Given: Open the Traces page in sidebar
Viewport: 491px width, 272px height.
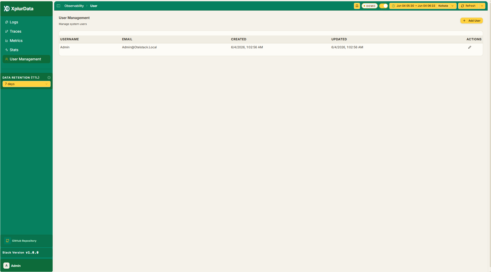Looking at the screenshot, I should pos(26,31).
